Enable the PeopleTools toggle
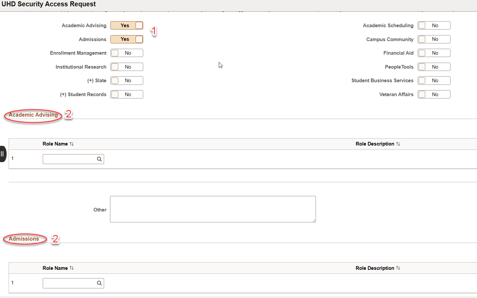This screenshot has width=477, height=298. coord(434,67)
